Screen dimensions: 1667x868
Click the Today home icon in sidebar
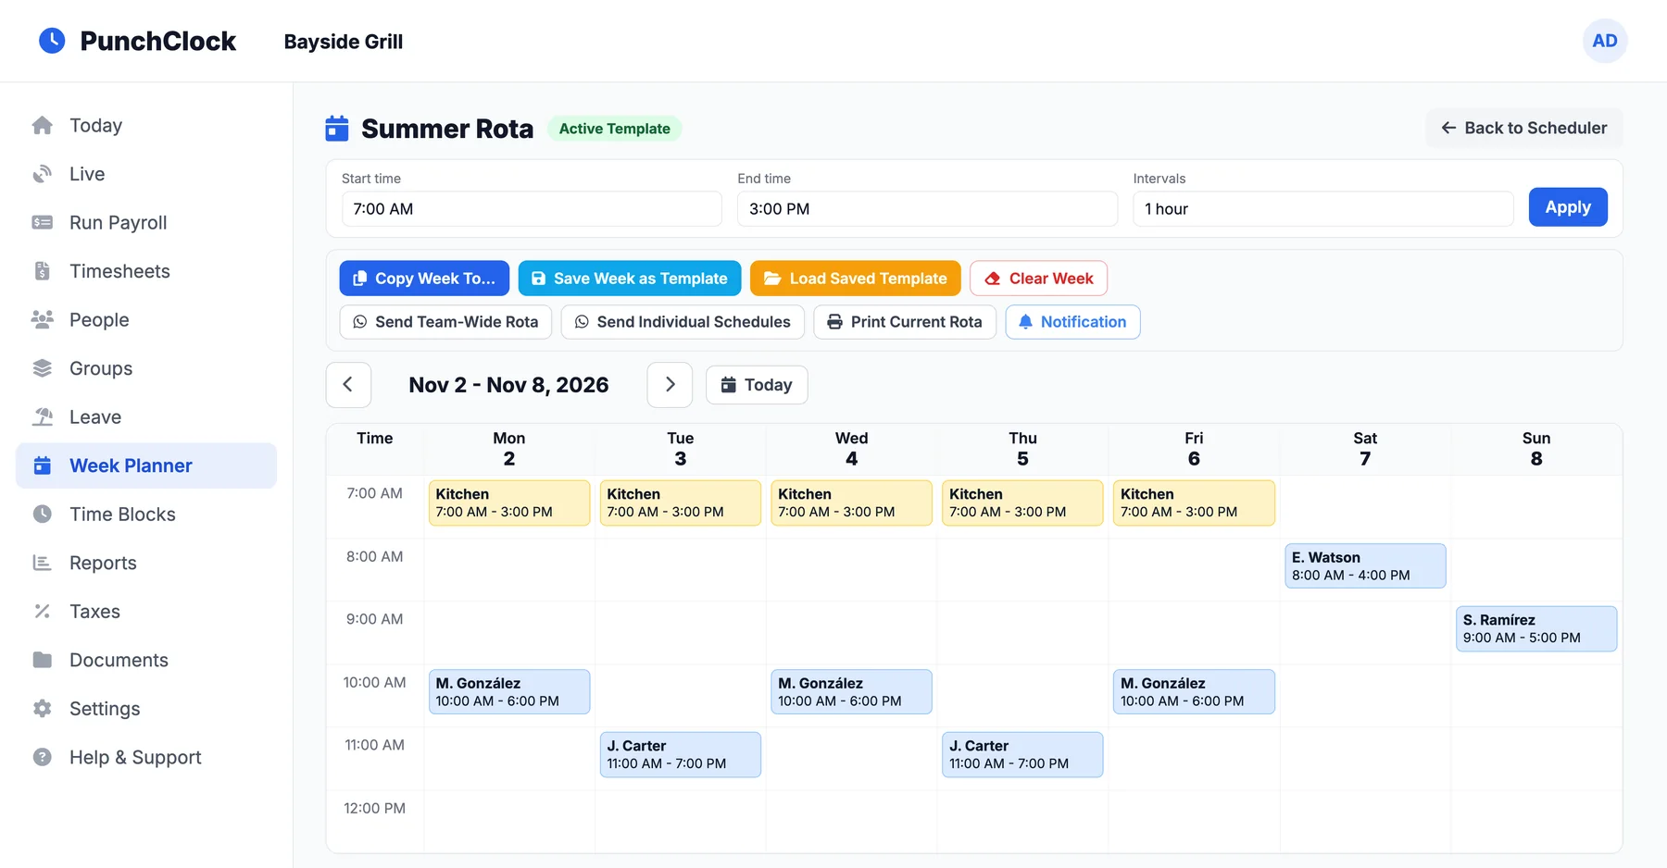[x=43, y=125]
